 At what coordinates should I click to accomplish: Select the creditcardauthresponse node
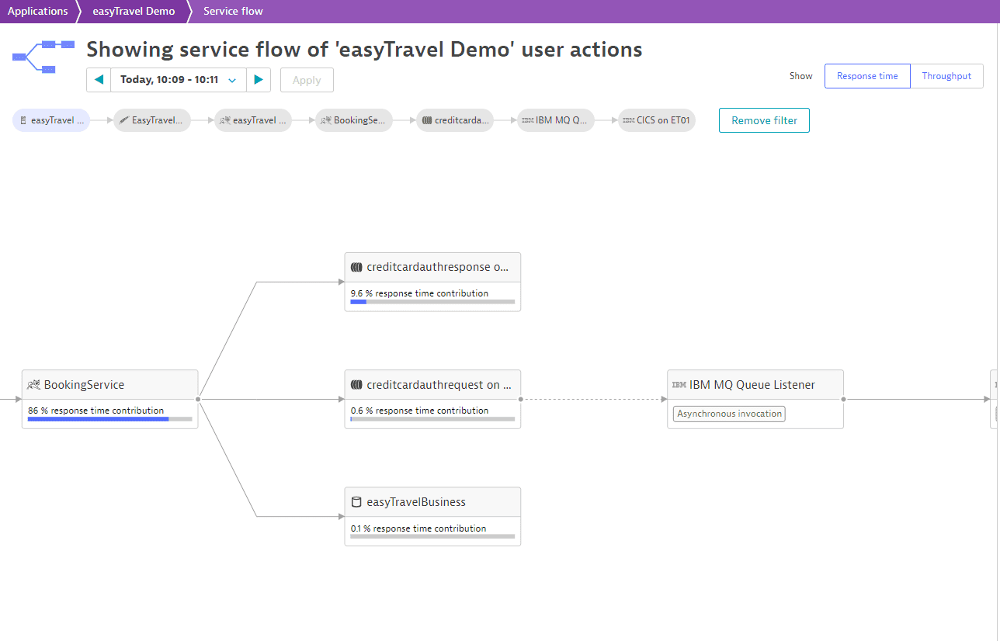[x=432, y=282]
